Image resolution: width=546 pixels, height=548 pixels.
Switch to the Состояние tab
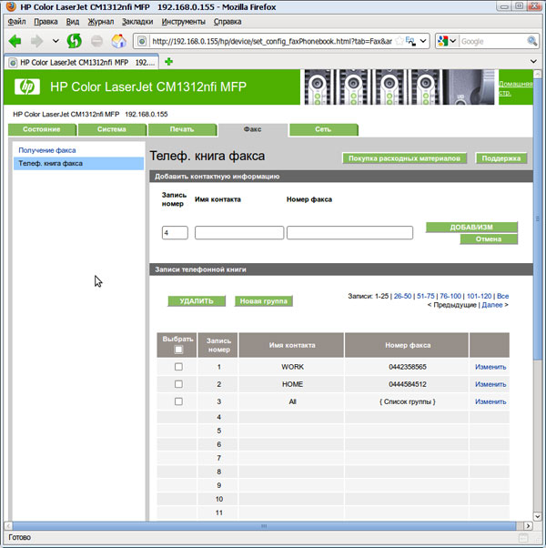(42, 129)
